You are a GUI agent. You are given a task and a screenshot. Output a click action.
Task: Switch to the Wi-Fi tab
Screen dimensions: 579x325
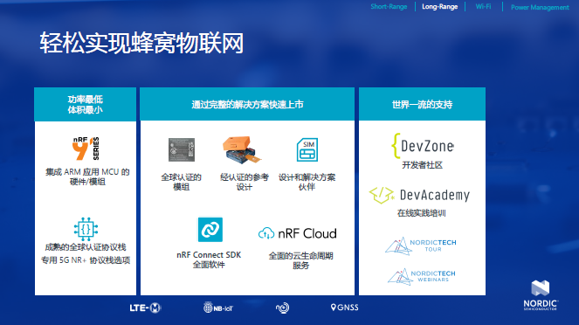tap(483, 7)
